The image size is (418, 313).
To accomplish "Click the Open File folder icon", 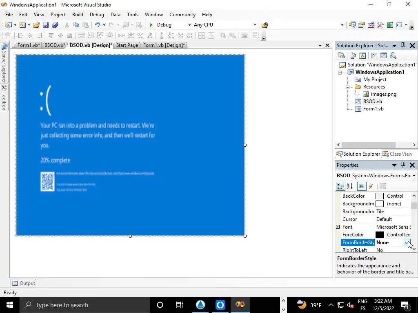I will [36, 25].
